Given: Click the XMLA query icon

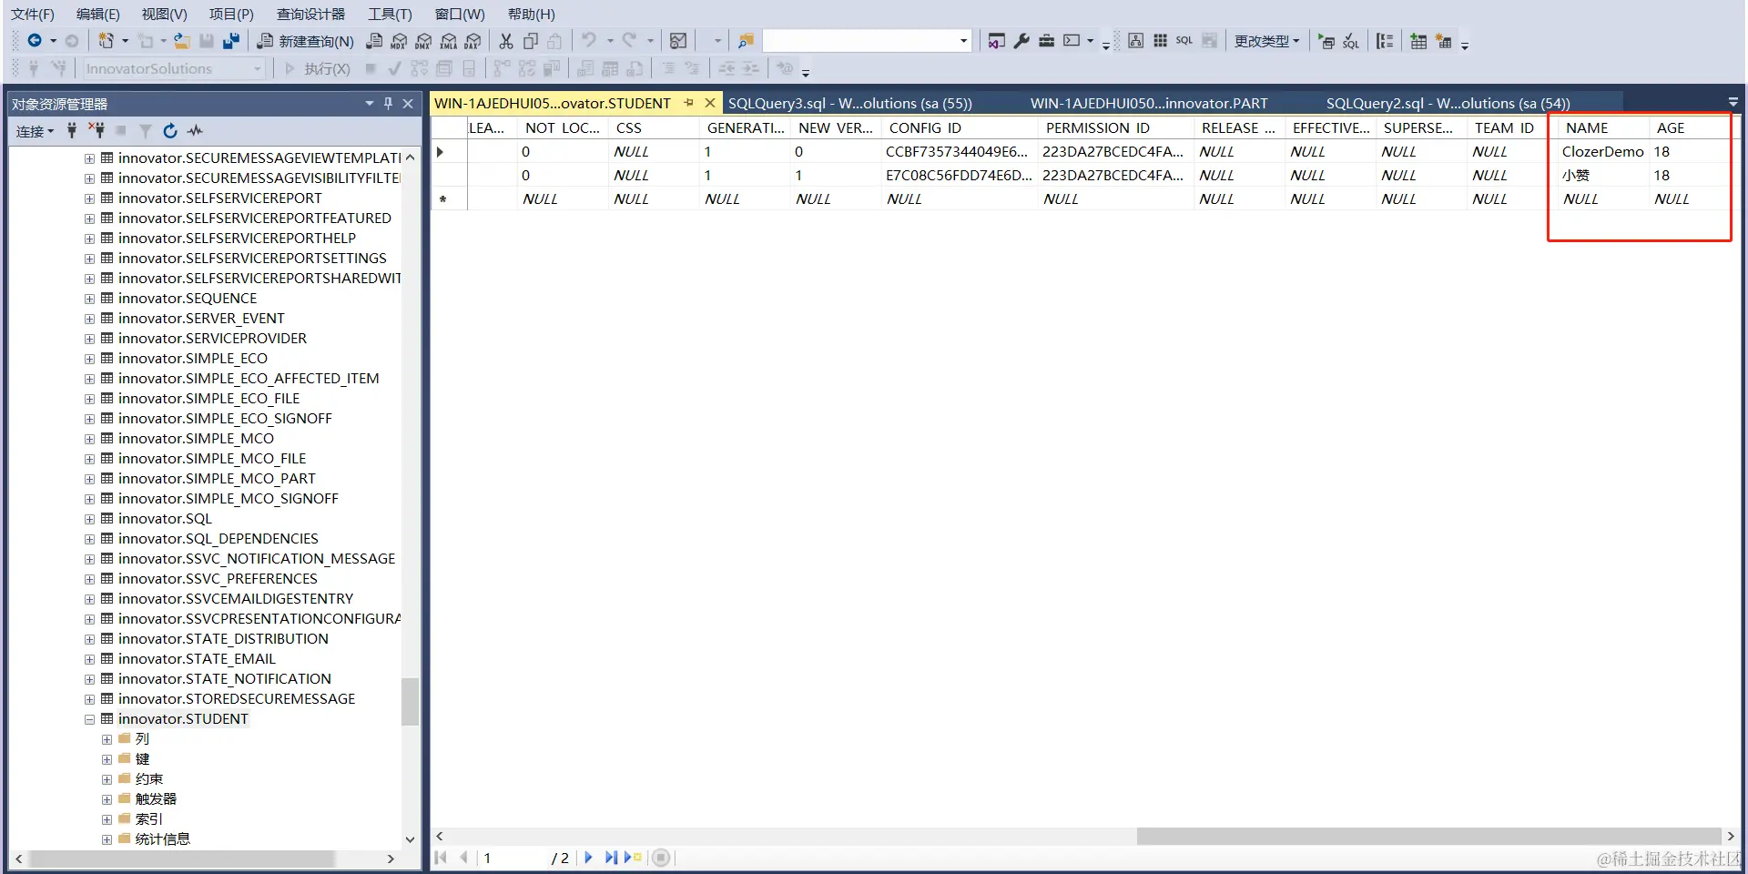Looking at the screenshot, I should point(448,40).
